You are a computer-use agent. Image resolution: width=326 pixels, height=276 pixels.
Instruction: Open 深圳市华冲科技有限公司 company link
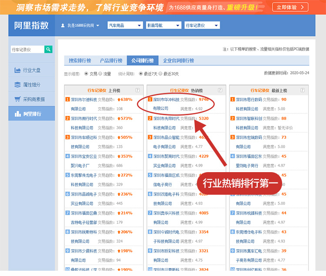[166, 104]
